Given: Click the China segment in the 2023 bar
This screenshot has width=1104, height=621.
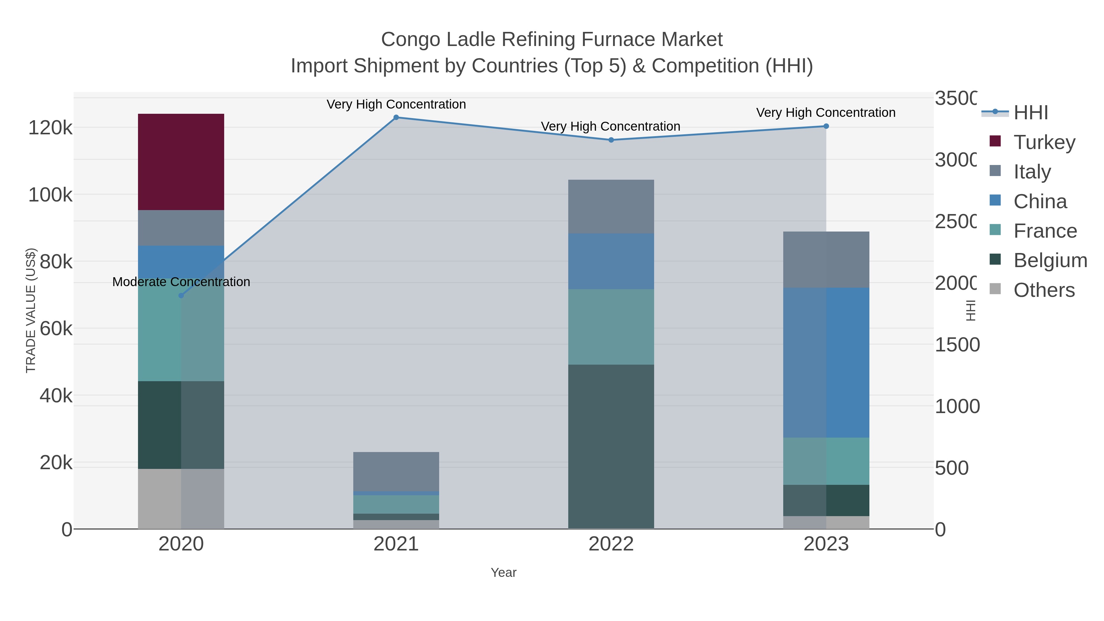Looking at the screenshot, I should pos(826,362).
